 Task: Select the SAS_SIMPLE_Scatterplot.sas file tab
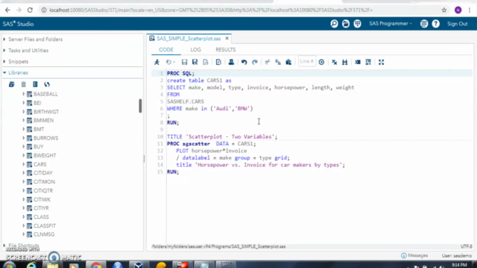click(189, 39)
